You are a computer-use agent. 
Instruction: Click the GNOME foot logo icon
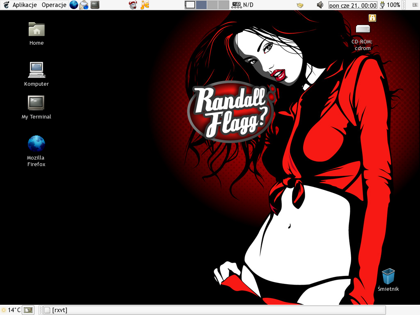6,5
